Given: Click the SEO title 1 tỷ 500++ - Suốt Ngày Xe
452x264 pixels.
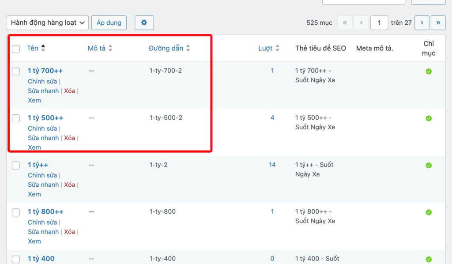Looking at the screenshot, I should point(315,122).
